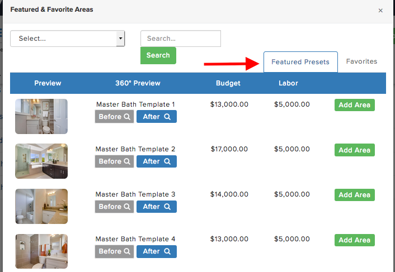
Task: Open Before preview of Master Bath Template 2
Action: pyautogui.click(x=115, y=161)
